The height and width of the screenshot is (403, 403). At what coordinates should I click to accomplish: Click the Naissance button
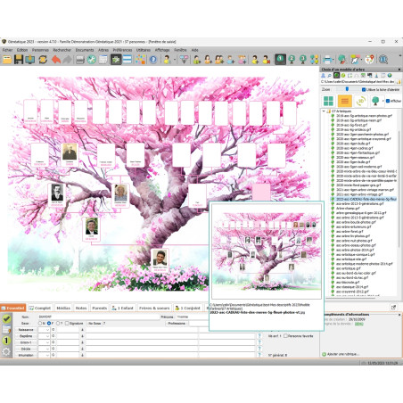point(26,330)
